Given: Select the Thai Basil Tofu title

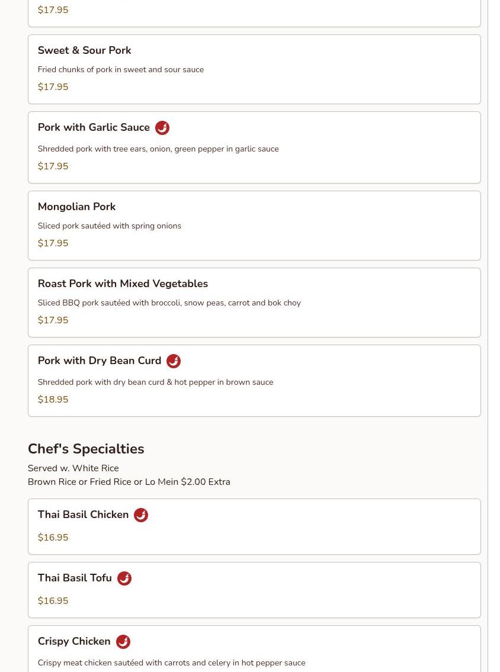Looking at the screenshot, I should (74, 578).
